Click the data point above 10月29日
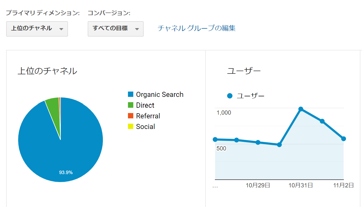The height and width of the screenshot is (207, 362). 258,143
